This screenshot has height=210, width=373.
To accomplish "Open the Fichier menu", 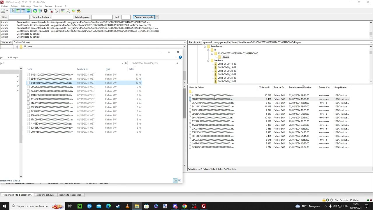I will pos(5,6).
